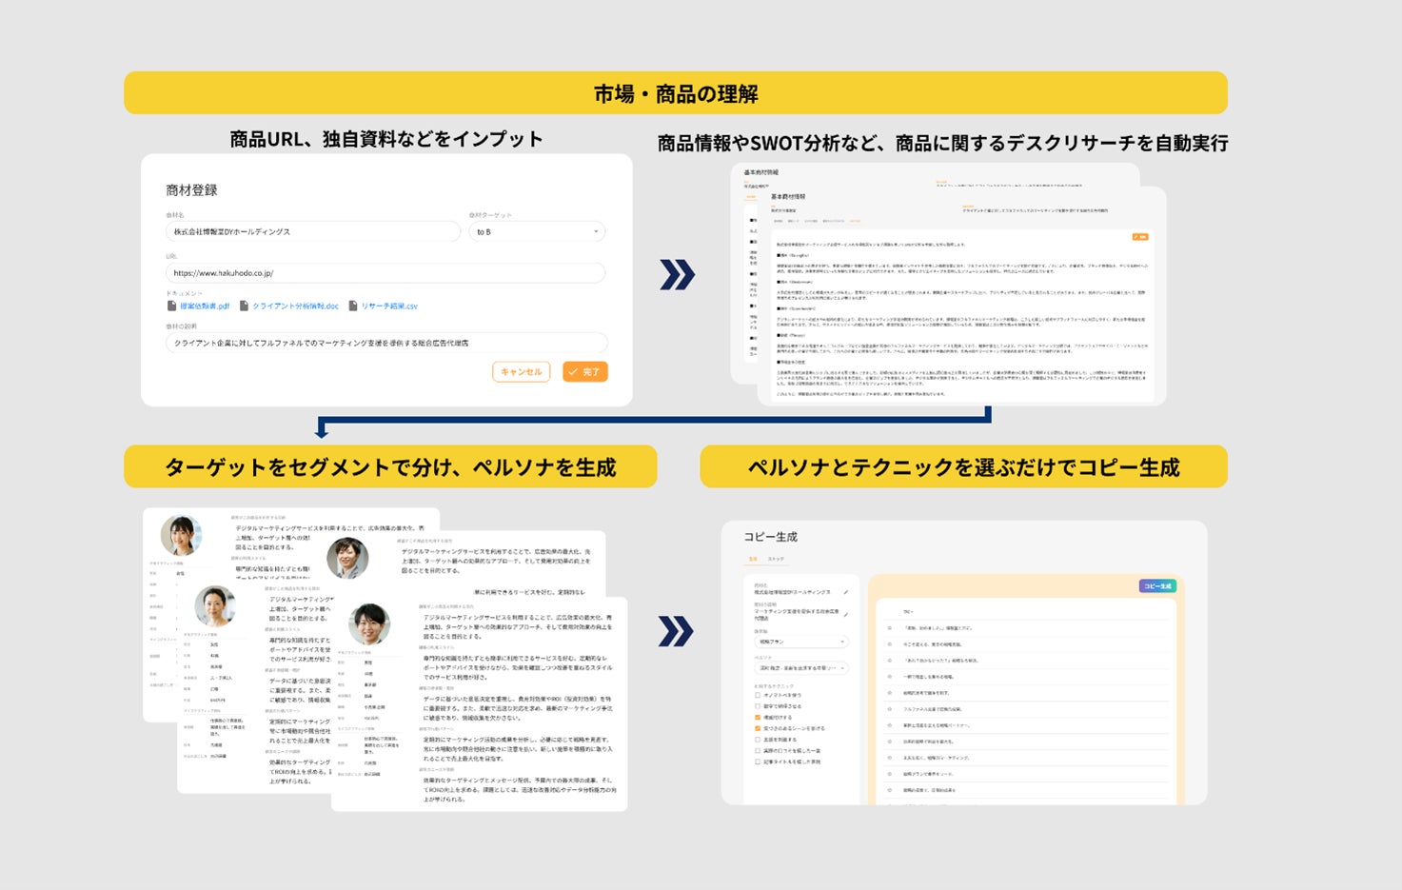Click the orange 完了 button
Viewport: 1402px width, 890px height.
coord(584,372)
